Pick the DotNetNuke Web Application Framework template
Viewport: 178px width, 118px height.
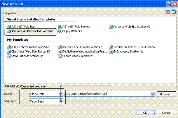tap(82, 52)
